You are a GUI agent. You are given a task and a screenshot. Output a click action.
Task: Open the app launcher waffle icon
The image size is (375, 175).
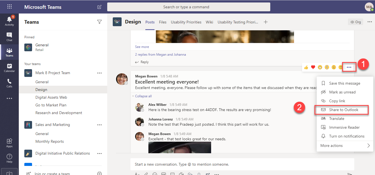9,7
